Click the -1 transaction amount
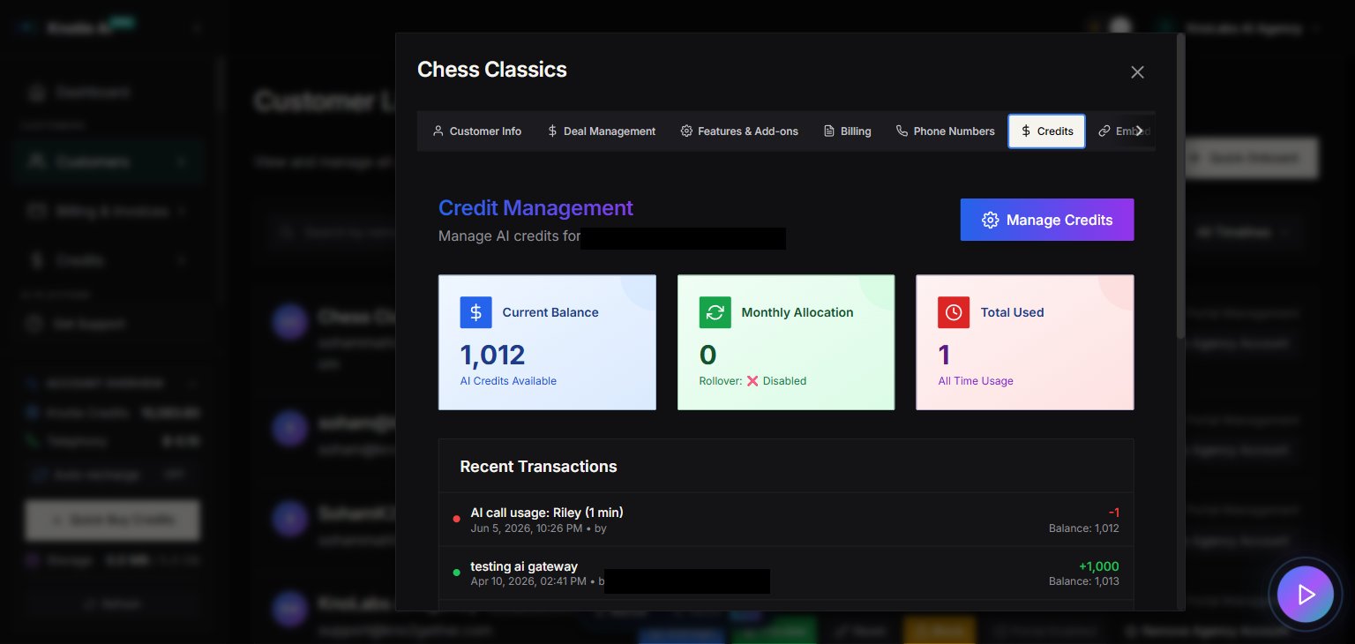 (1113, 513)
